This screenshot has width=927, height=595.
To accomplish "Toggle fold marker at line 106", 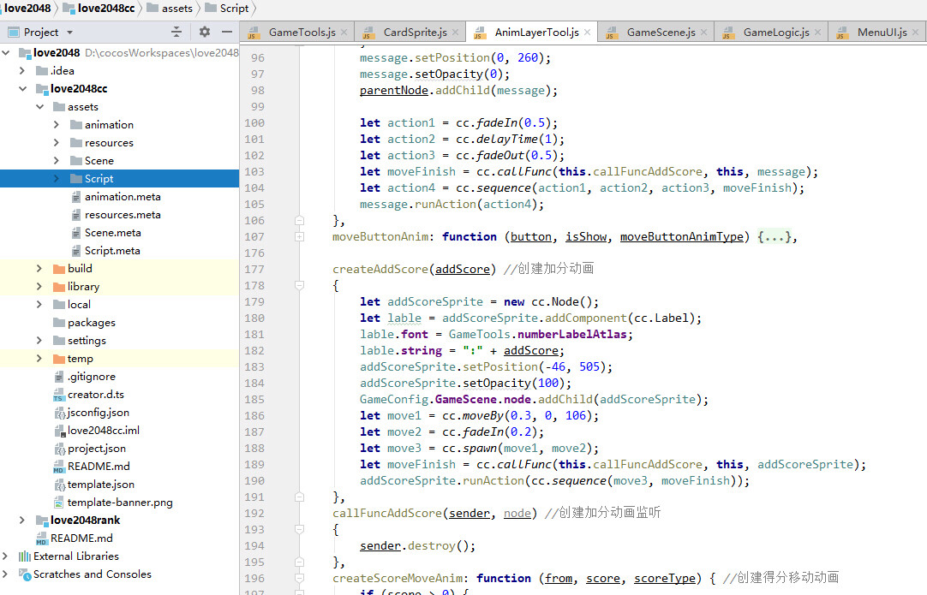I will pyautogui.click(x=300, y=221).
